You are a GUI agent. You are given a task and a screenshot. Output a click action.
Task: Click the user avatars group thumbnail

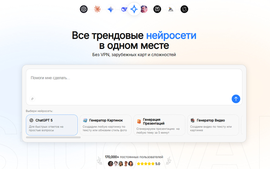coord(120,164)
